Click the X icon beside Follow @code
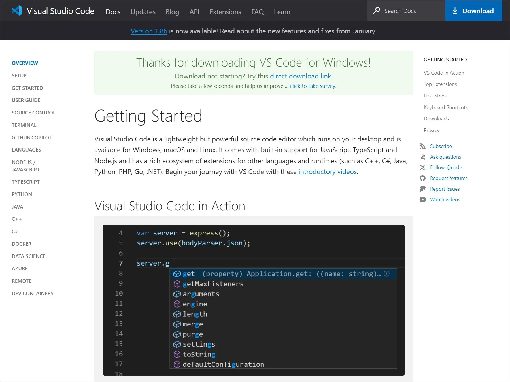Viewport: 510px width, 382px height. pos(422,167)
